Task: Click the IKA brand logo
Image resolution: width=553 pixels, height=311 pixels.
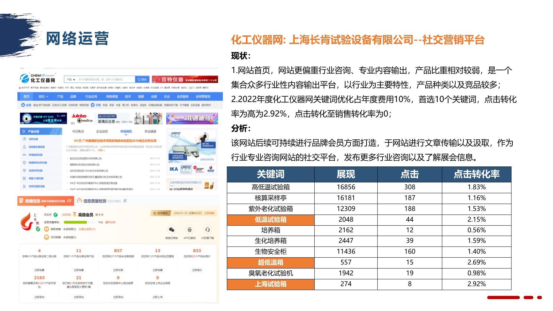Action: point(174,169)
